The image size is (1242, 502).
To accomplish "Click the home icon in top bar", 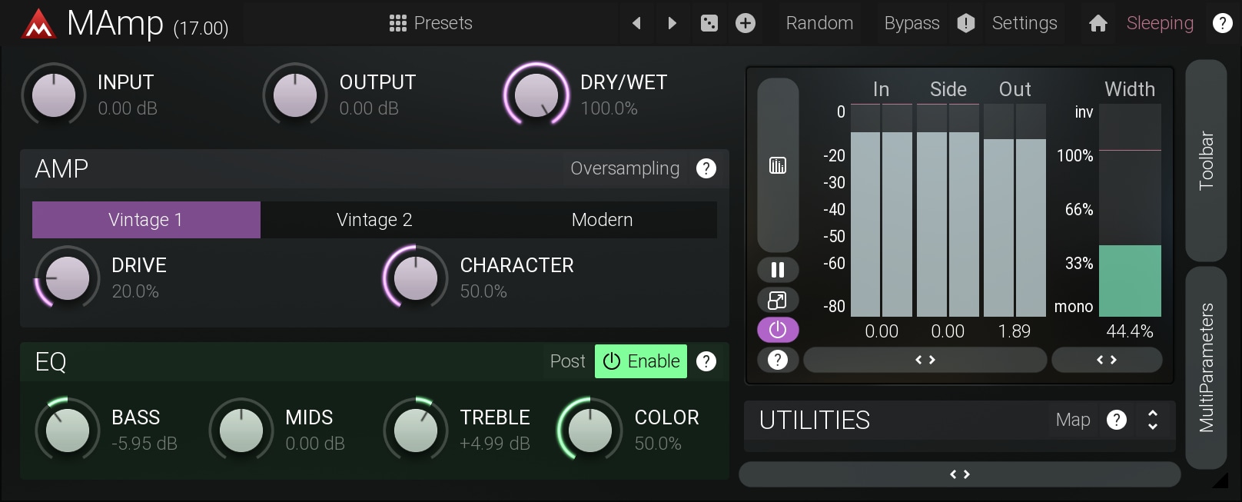I will pyautogui.click(x=1098, y=23).
